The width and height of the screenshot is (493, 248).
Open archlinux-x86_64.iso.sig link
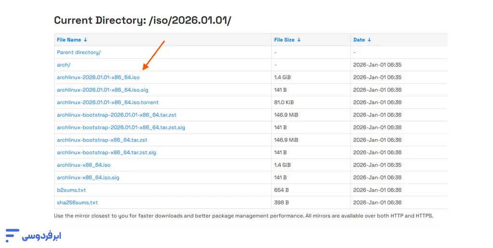88,178
